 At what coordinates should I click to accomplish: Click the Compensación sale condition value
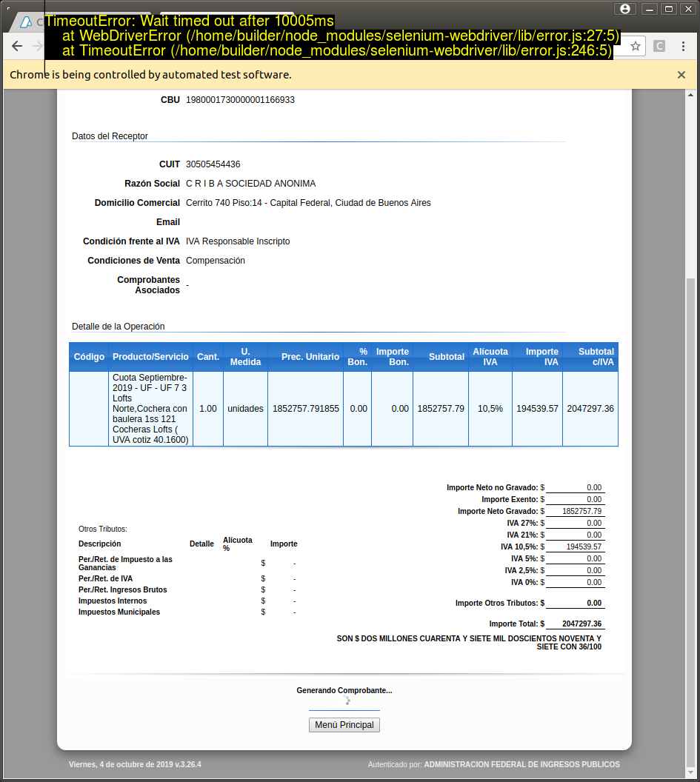[x=216, y=261]
